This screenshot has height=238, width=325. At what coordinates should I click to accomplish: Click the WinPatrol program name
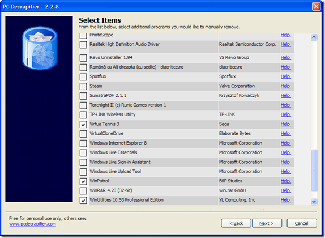99,181
